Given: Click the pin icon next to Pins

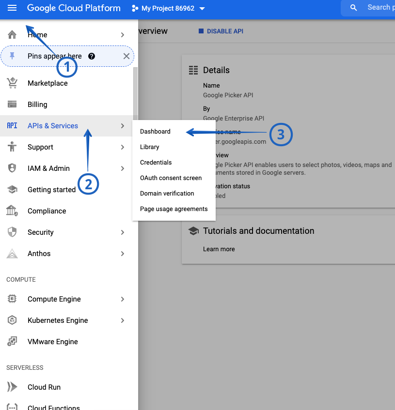Looking at the screenshot, I should [12, 56].
